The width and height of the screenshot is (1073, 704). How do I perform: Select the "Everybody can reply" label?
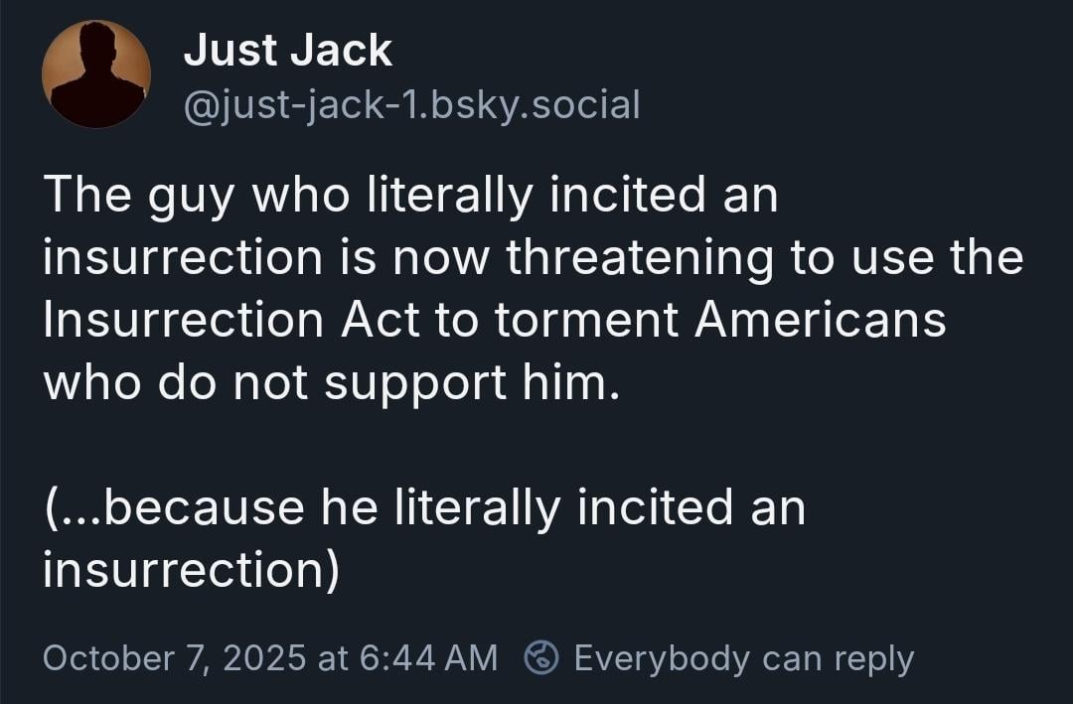[743, 657]
